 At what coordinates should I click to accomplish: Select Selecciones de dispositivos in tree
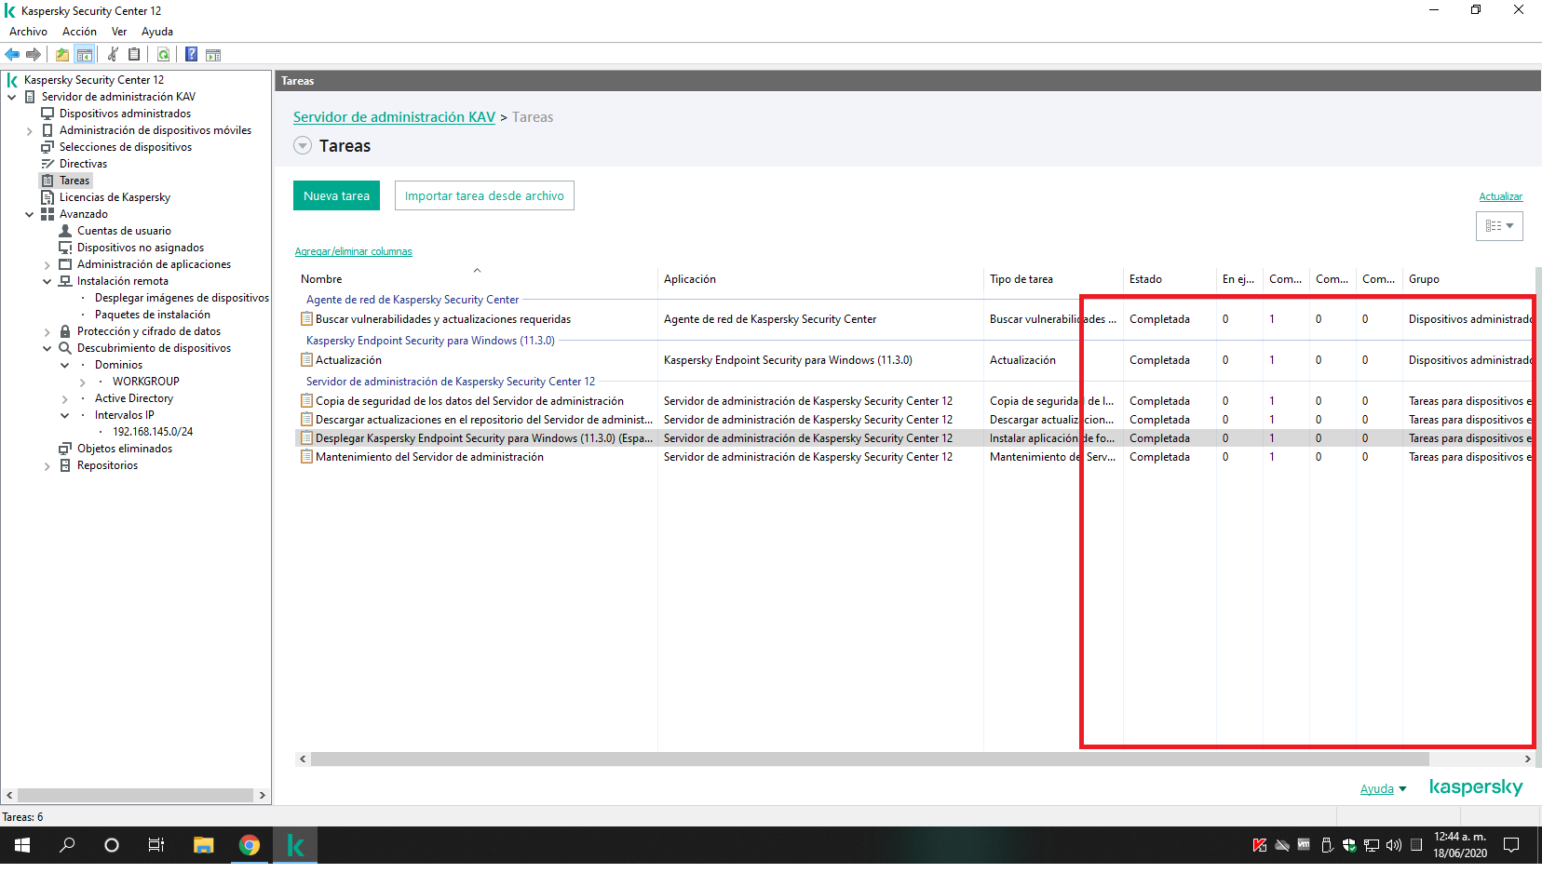pos(126,147)
